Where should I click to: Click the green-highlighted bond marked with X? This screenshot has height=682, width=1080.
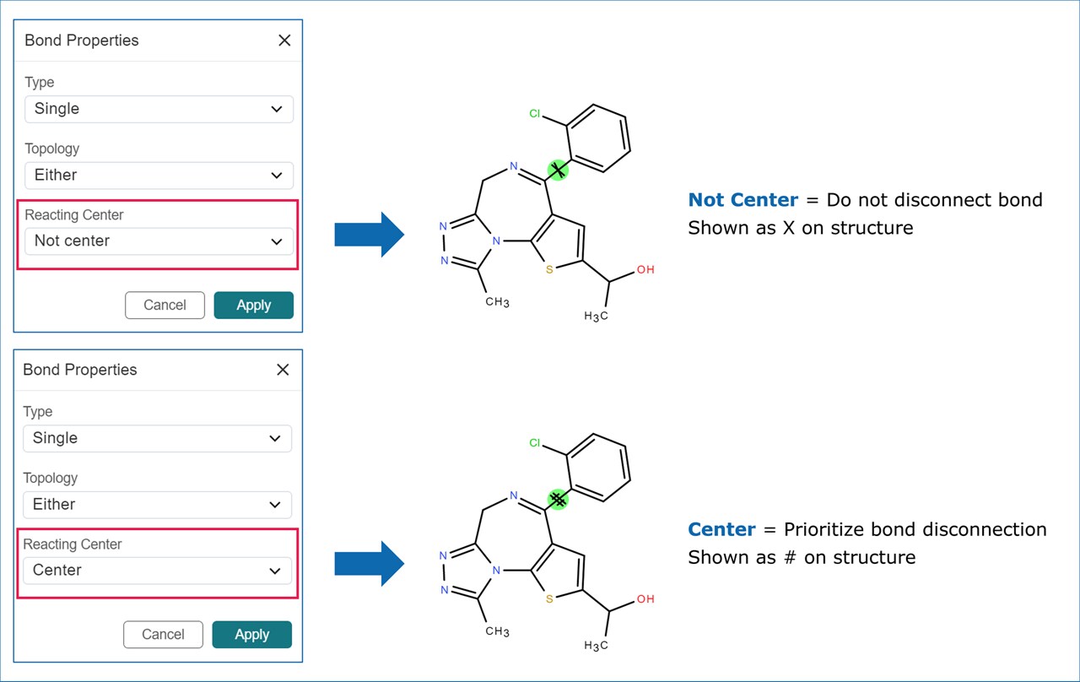click(x=558, y=170)
